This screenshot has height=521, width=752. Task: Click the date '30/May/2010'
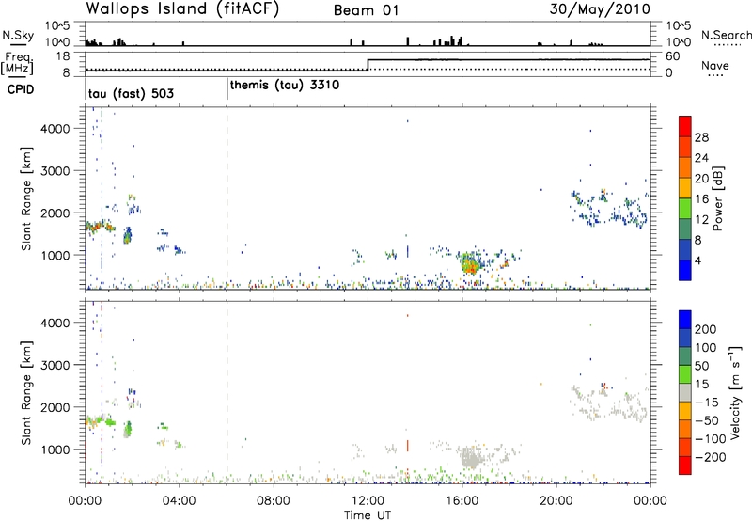pos(600,8)
